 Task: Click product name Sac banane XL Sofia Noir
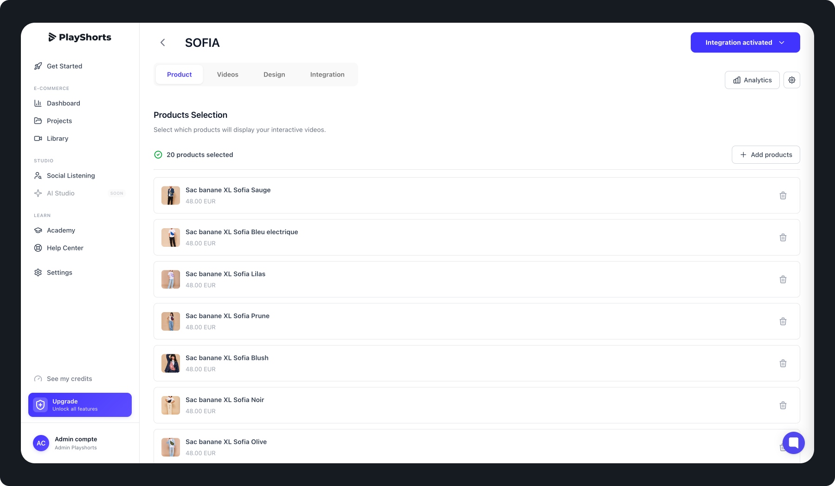pyautogui.click(x=225, y=400)
